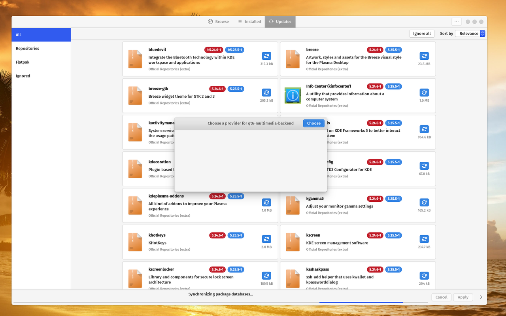This screenshot has height=316, width=506.
Task: Click the update icon for khotkeys
Action: [x=266, y=239]
